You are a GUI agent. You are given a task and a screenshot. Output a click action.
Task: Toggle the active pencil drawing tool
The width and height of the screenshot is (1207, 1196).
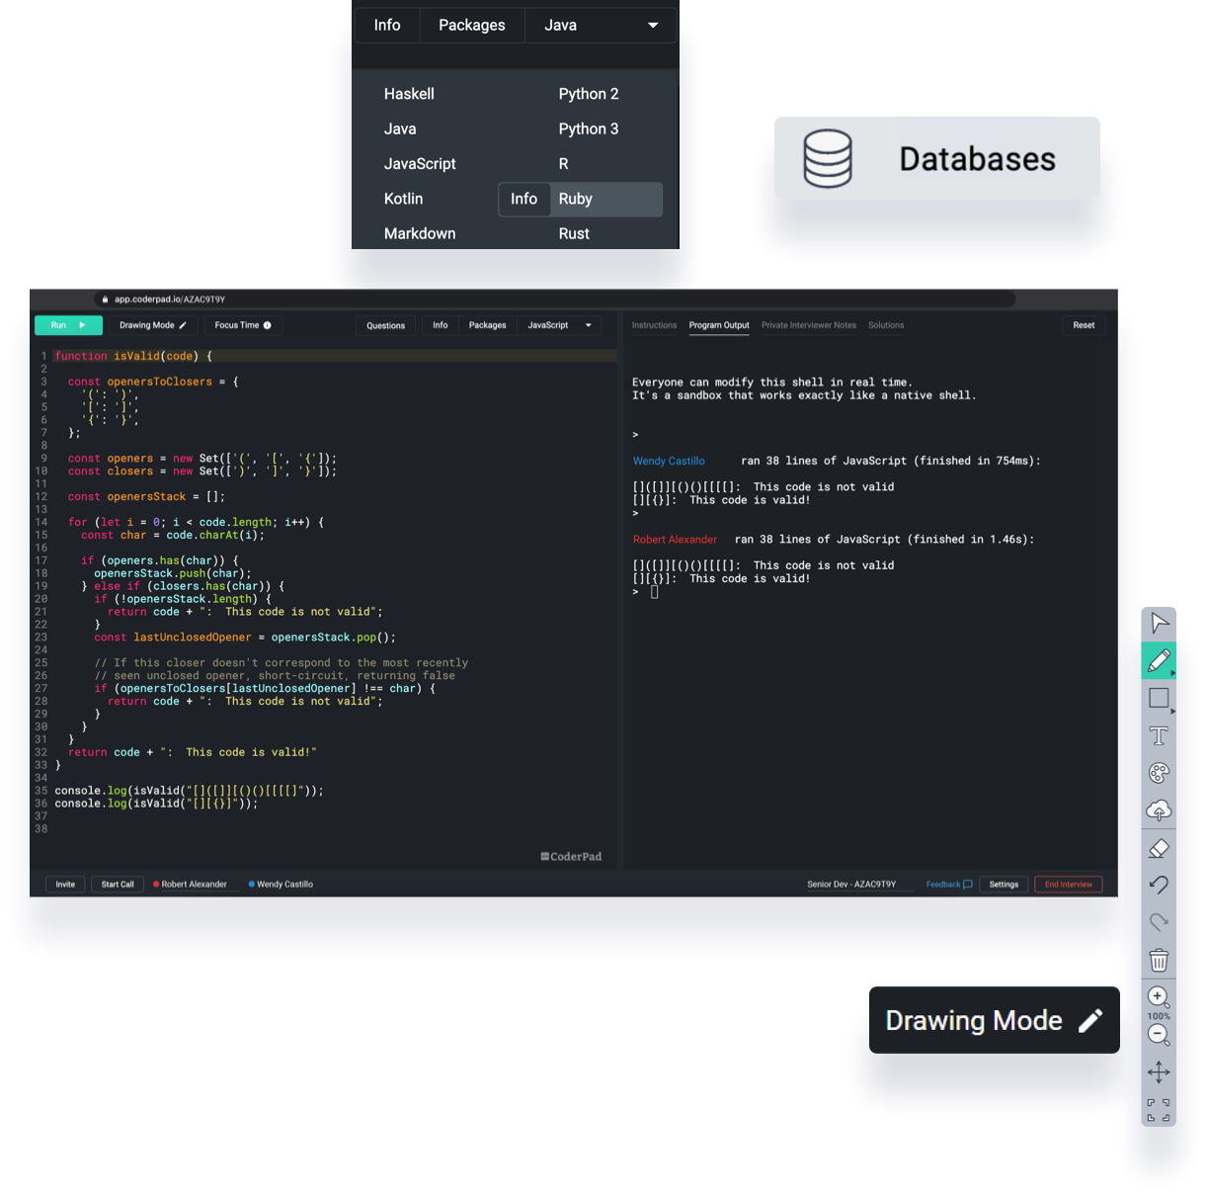(x=1159, y=660)
